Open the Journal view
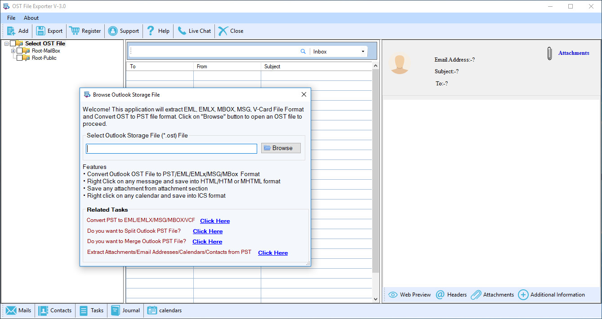 (x=125, y=310)
